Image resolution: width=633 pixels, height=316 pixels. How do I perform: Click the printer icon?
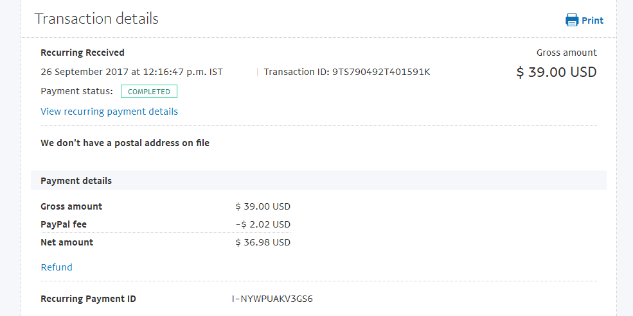(572, 20)
